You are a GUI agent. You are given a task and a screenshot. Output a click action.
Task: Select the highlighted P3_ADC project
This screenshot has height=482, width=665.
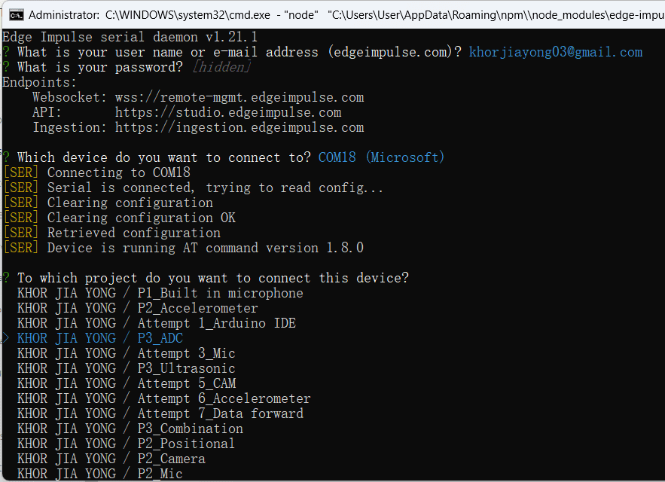pos(100,338)
